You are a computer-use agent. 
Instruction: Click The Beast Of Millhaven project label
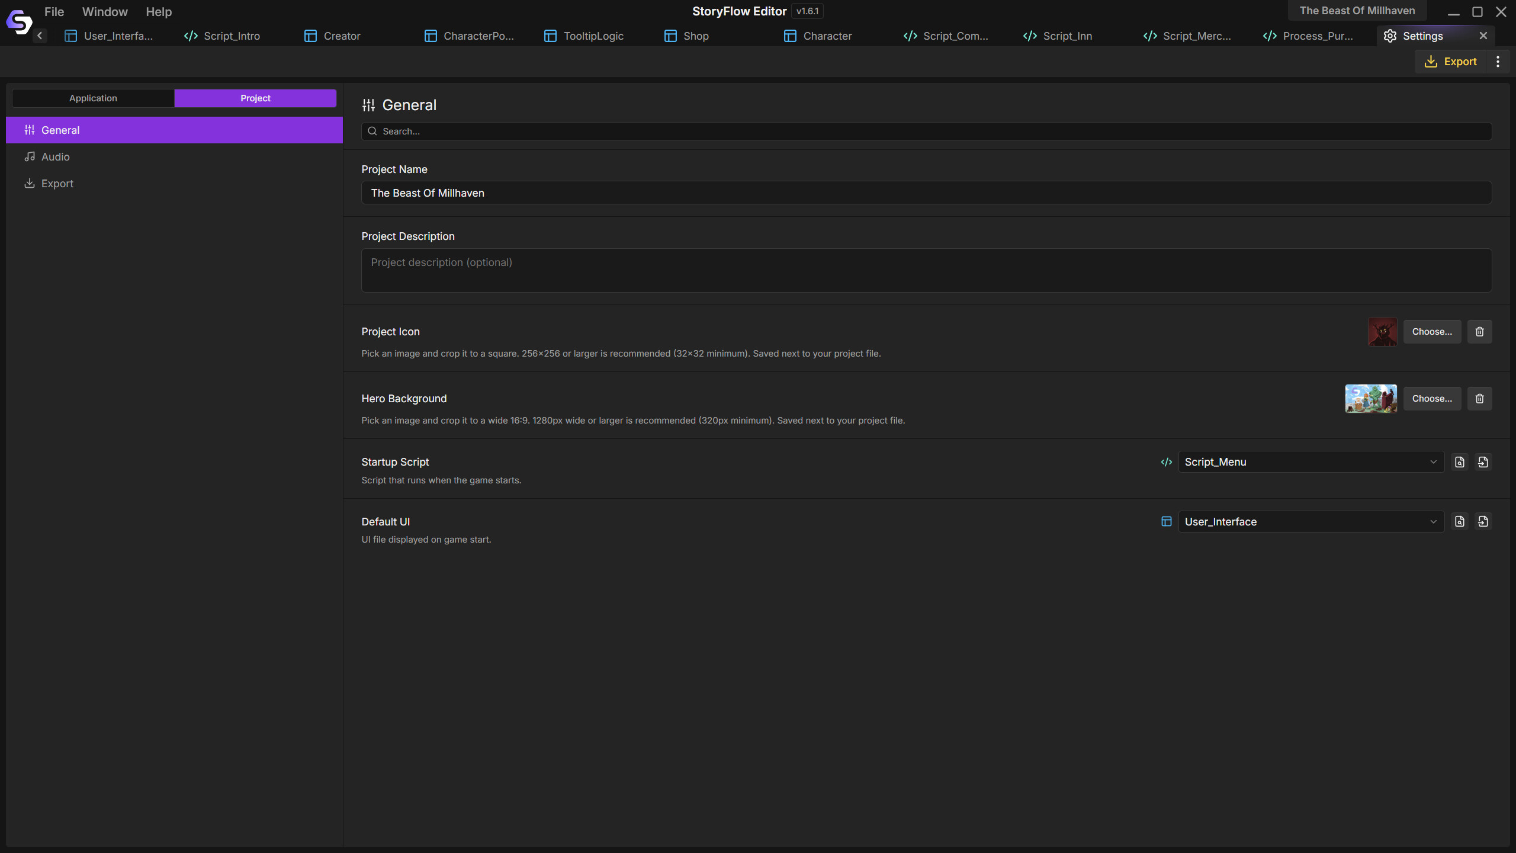coord(1357,11)
